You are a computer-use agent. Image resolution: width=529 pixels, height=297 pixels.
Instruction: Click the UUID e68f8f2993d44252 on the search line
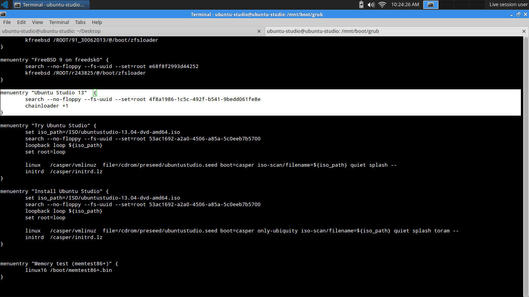click(174, 66)
